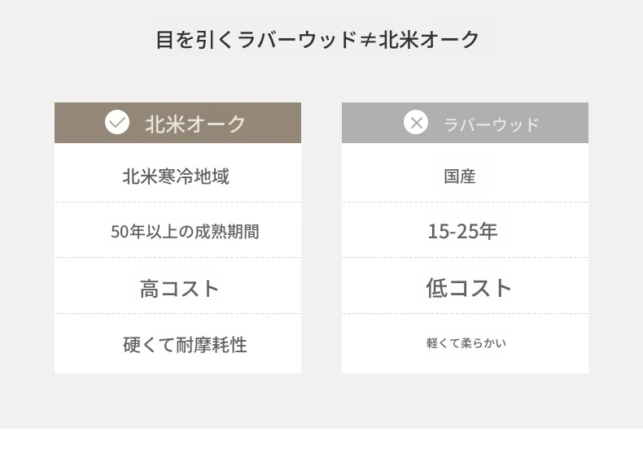Screen dimensions: 643x449
Task: Click the brown 北米オーク header bar
Action: click(177, 123)
